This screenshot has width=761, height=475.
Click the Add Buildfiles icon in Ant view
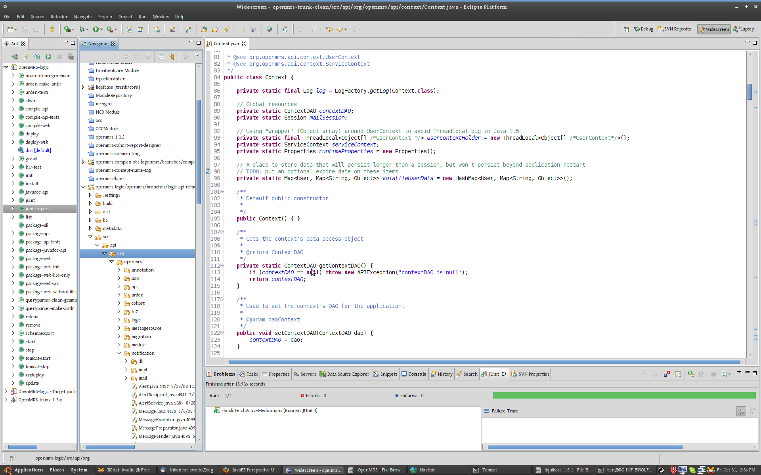(15, 57)
